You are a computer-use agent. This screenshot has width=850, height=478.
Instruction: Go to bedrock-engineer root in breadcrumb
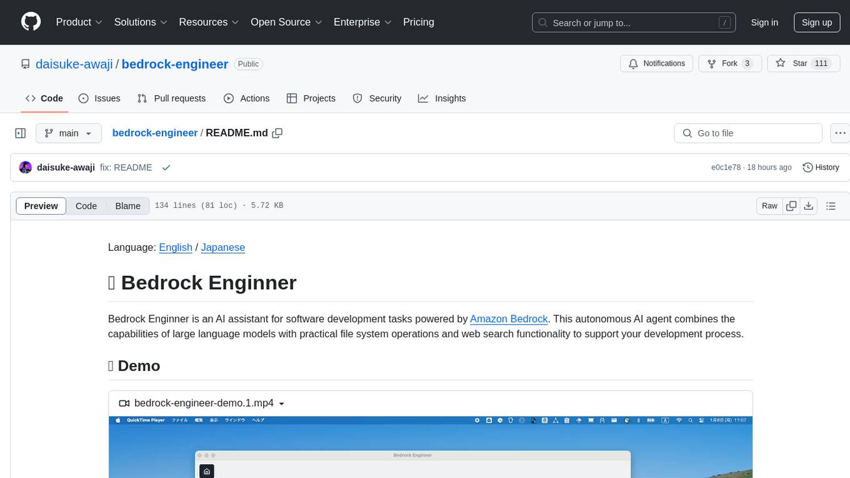coord(155,133)
